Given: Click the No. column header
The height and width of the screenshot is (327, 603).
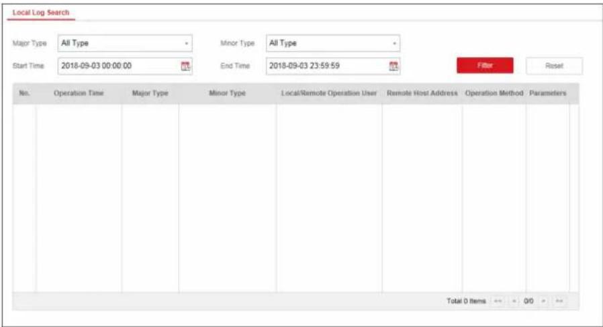Looking at the screenshot, I should click(24, 93).
